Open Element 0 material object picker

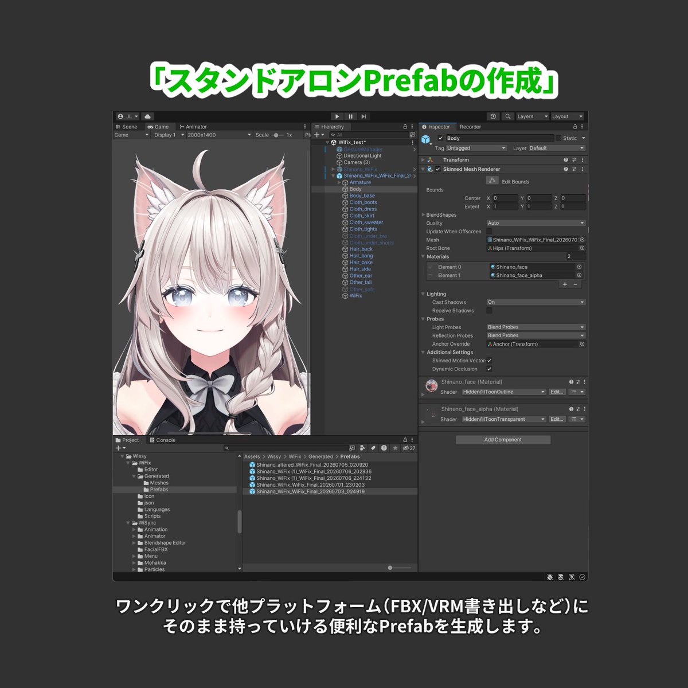click(579, 267)
